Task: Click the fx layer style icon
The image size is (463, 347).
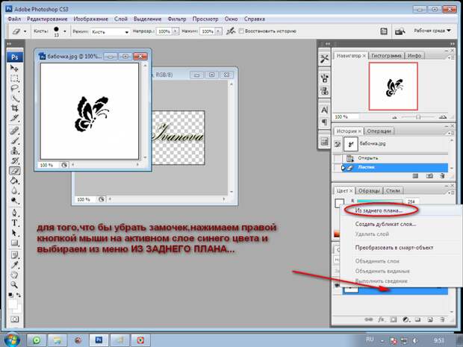Action: [x=381, y=319]
